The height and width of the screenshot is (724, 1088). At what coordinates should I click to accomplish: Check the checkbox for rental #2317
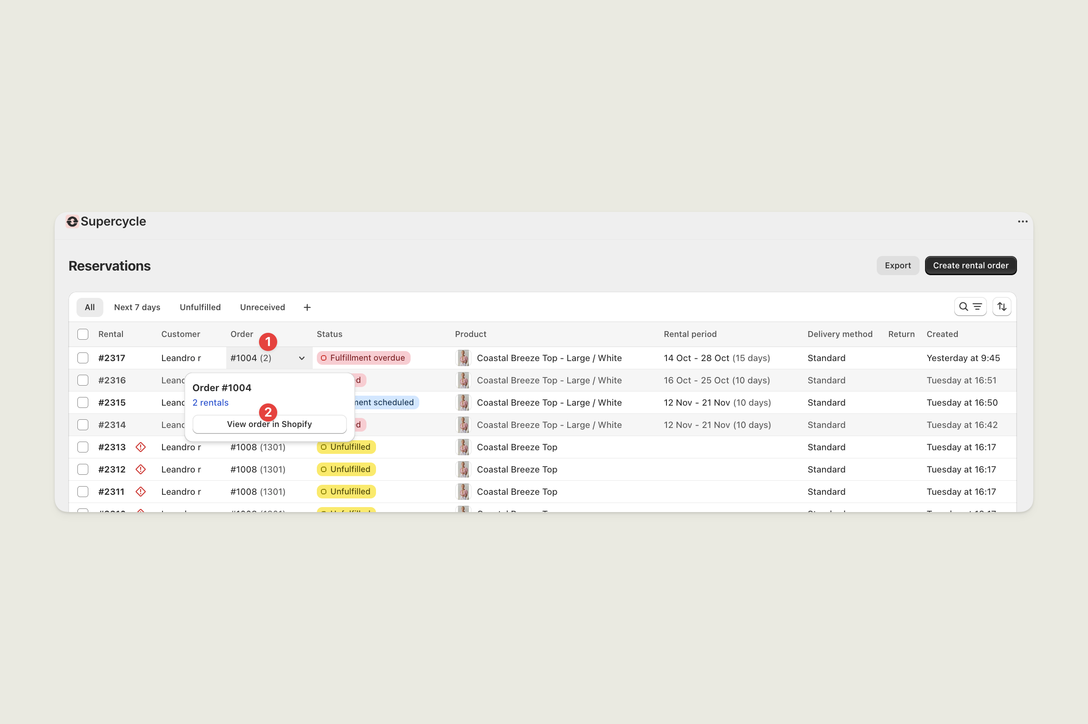coord(83,358)
